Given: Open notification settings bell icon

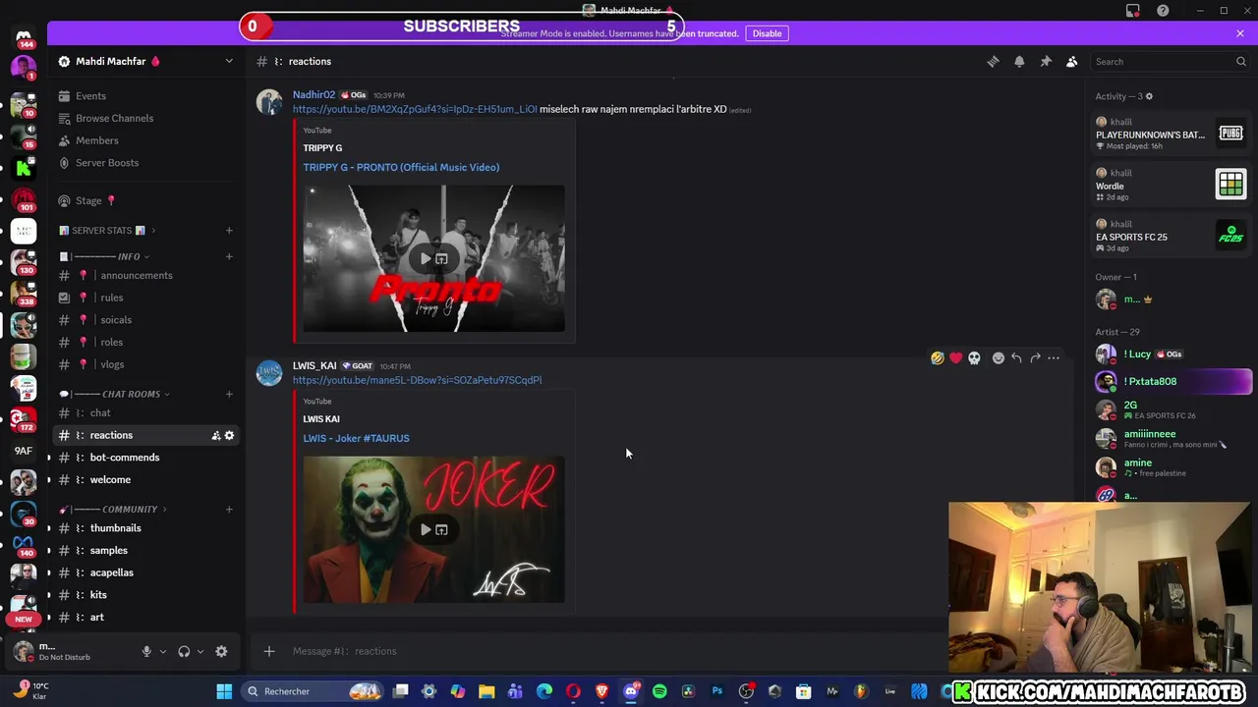Looking at the screenshot, I should point(1019,61).
